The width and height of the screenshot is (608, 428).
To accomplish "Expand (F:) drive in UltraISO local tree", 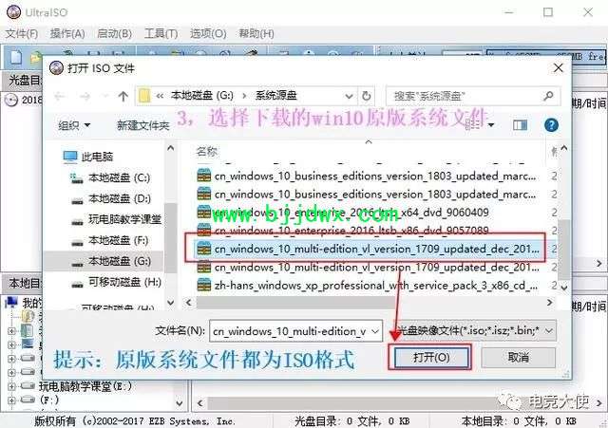I will point(11,400).
